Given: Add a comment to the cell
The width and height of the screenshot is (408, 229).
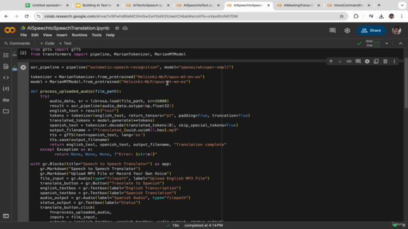Looking at the screenshot, I should pyautogui.click(x=358, y=62).
